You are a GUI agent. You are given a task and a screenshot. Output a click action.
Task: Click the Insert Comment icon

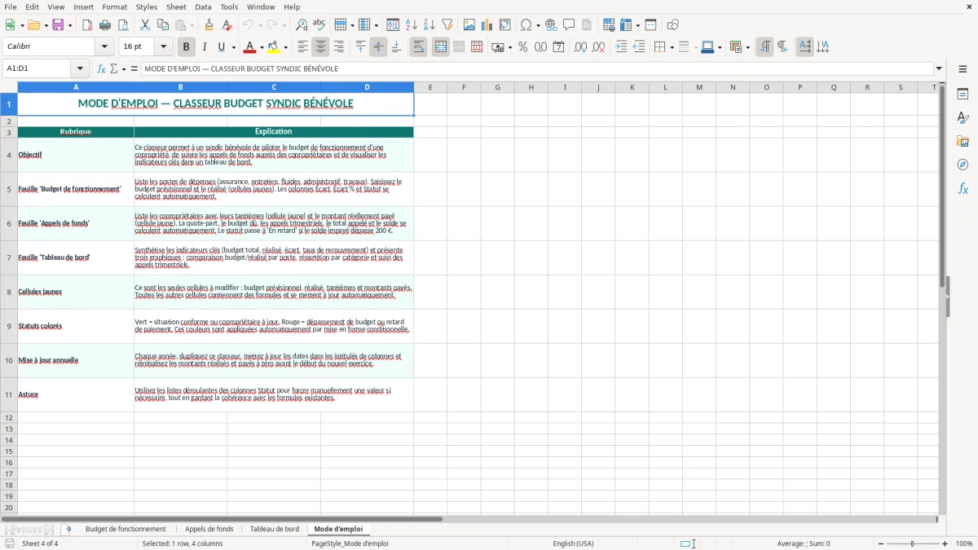click(569, 25)
